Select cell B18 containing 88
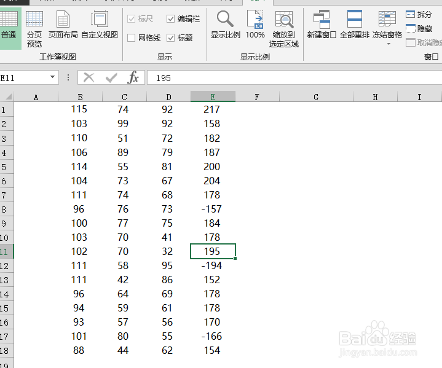442x368 pixels. 80,350
